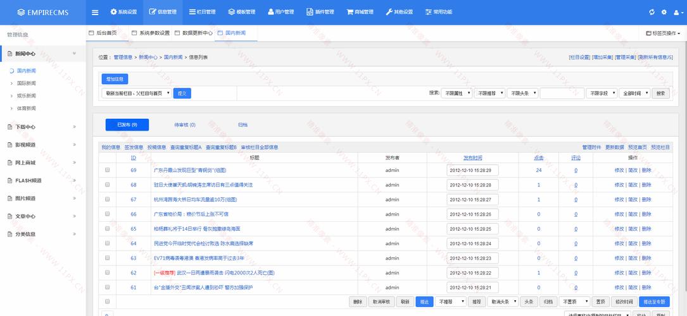Open the 标签页操作 dropdown
The height and width of the screenshot is (316, 687).
tap(664, 33)
